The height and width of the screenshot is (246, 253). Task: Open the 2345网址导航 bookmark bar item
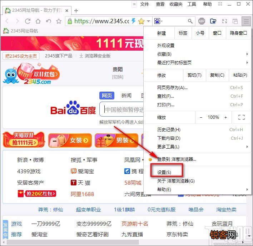coord(20,31)
